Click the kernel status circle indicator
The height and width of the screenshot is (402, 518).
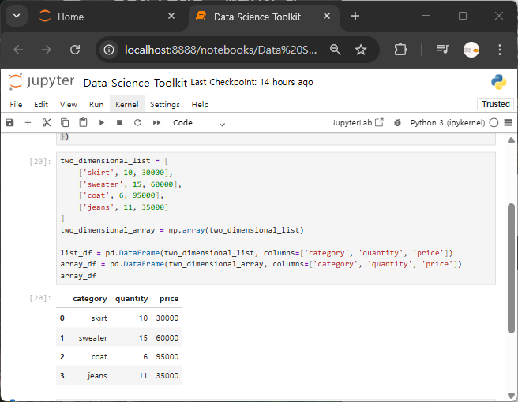coord(494,123)
